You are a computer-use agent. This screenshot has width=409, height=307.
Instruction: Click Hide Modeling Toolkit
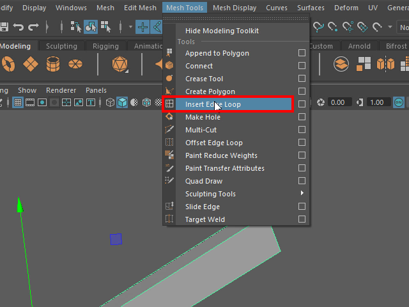[222, 31]
